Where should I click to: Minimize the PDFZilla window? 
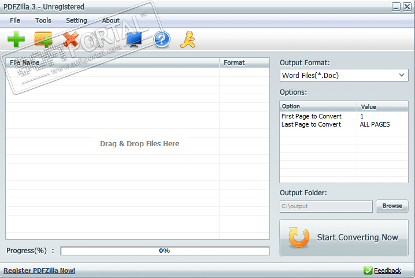(396, 6)
